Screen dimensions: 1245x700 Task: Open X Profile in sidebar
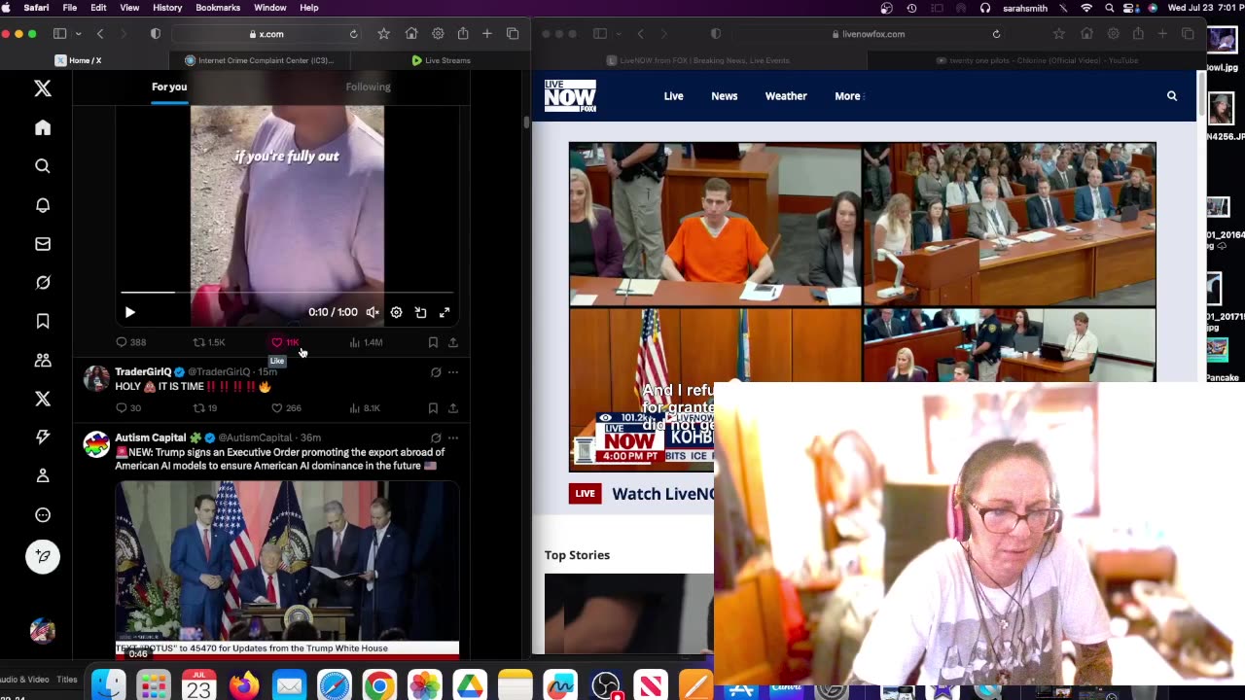coord(43,476)
